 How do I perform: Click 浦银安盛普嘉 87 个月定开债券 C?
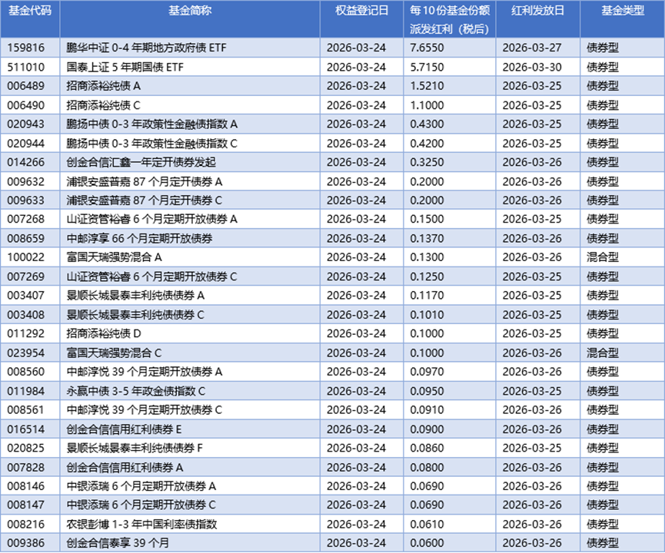tap(145, 200)
